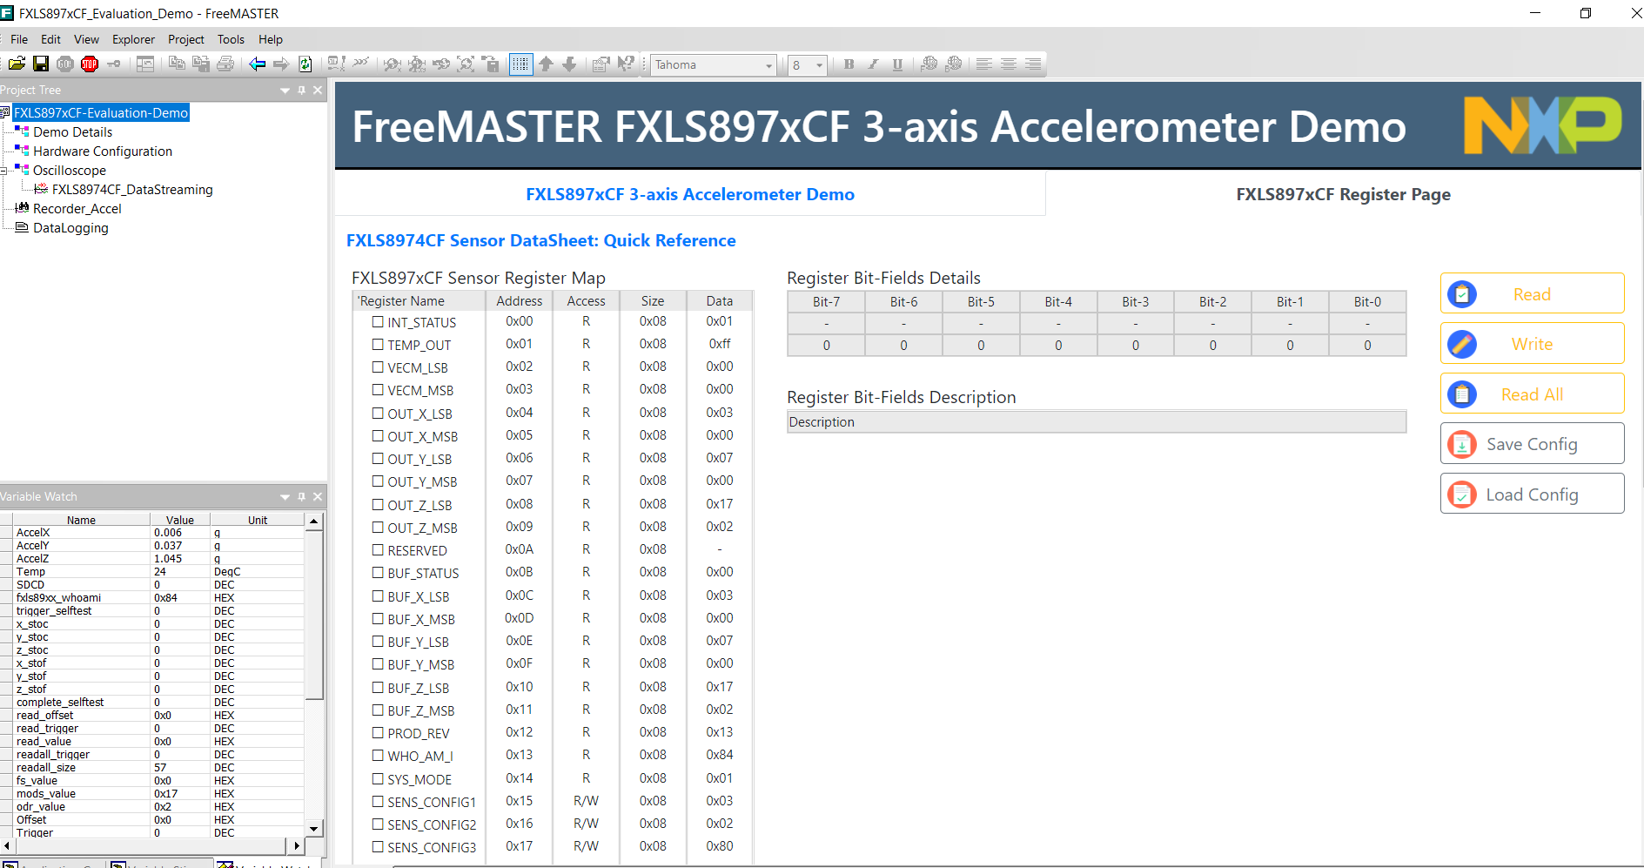The image size is (1644, 868).
Task: Open the View menu
Action: pos(86,39)
